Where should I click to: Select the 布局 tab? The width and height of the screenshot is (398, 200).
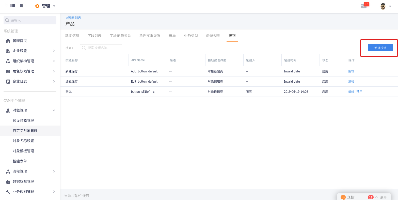[x=172, y=36]
